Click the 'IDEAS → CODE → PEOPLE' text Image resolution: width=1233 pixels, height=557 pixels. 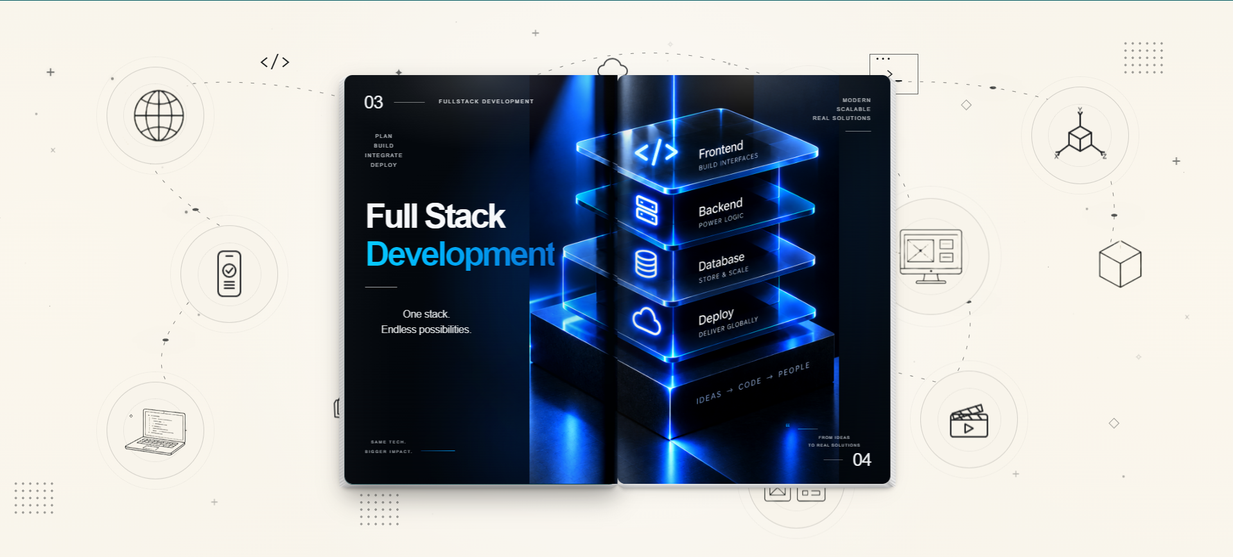753,383
